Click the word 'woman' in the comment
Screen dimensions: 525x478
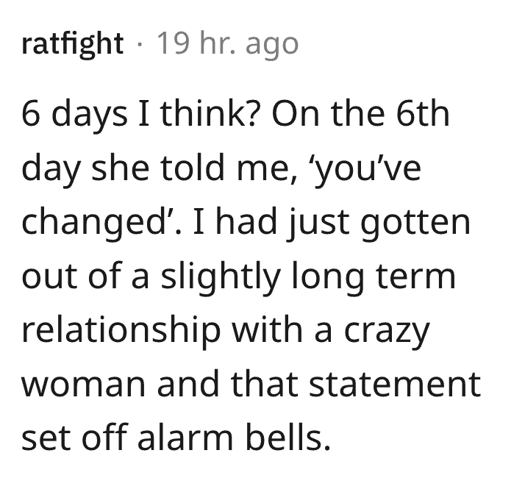click(x=84, y=385)
